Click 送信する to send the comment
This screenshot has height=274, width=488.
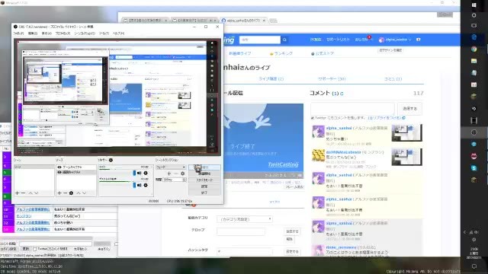(409, 109)
